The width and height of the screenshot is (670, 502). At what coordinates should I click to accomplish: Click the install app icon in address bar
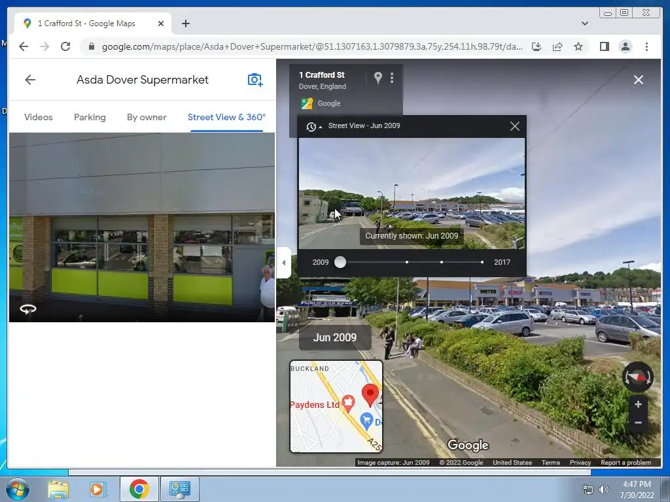[537, 46]
